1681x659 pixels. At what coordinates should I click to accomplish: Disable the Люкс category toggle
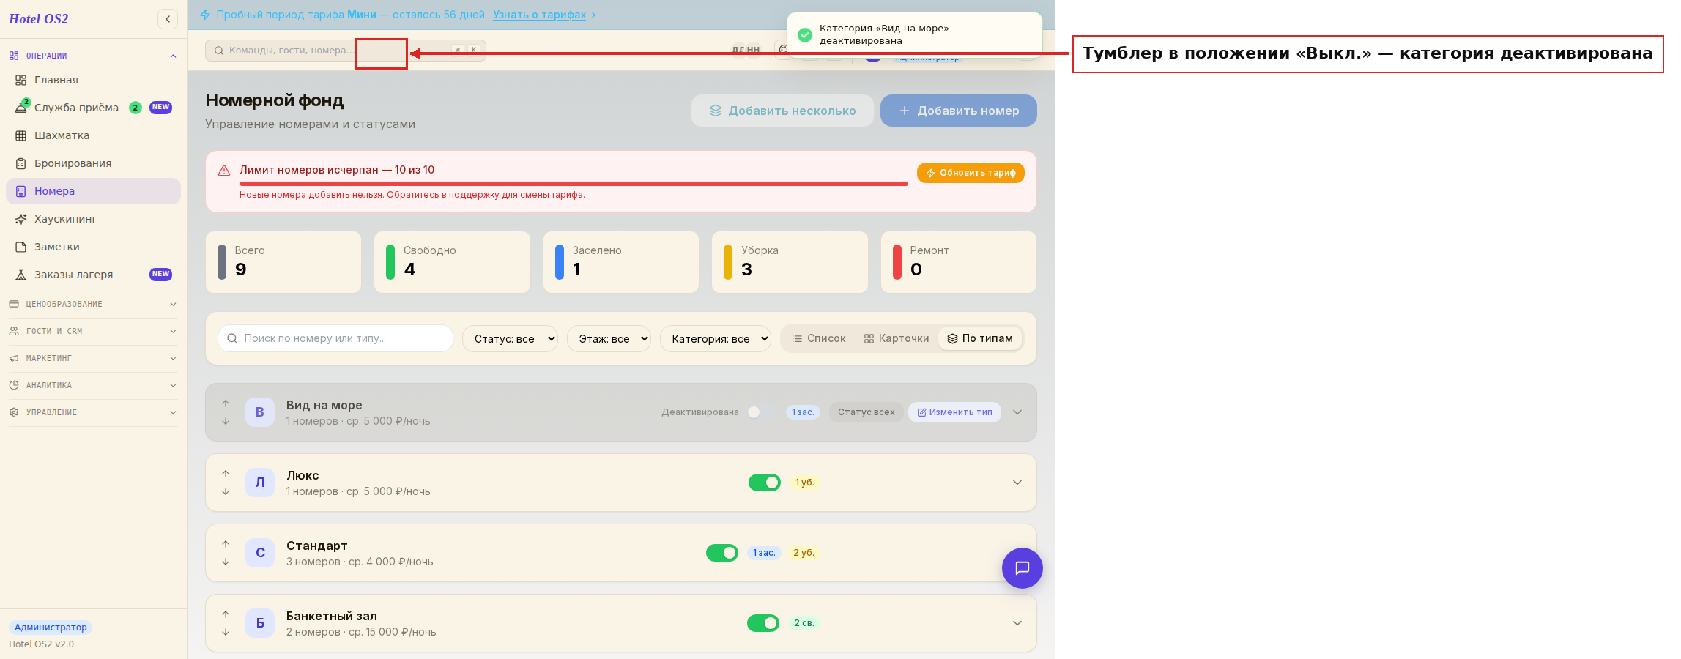pos(764,483)
